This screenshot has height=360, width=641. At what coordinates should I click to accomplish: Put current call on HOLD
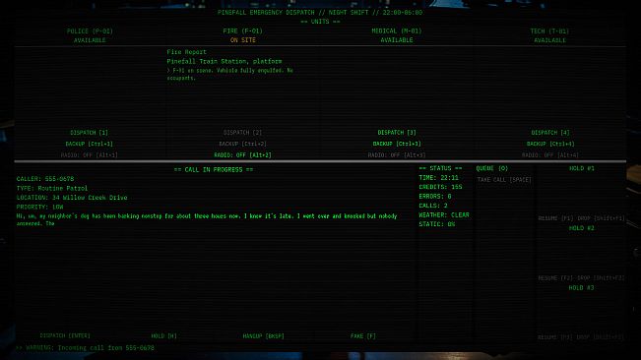(x=163, y=336)
